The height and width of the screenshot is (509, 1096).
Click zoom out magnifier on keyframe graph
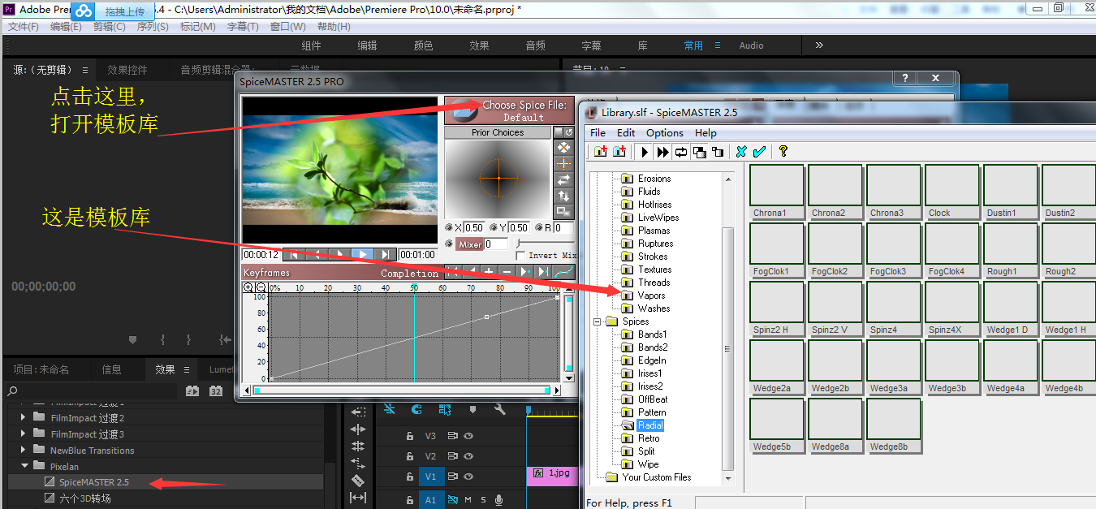261,287
